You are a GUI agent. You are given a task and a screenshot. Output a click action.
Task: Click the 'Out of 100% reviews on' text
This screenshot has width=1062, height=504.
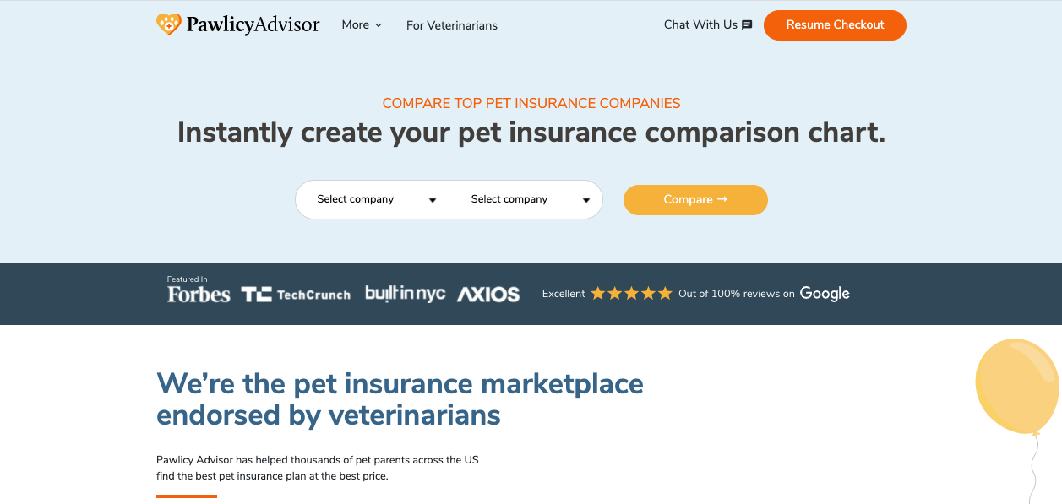[x=737, y=294]
